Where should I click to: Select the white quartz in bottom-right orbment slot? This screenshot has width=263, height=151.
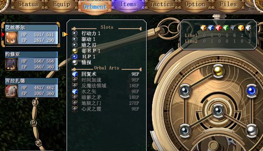click(x=251, y=131)
